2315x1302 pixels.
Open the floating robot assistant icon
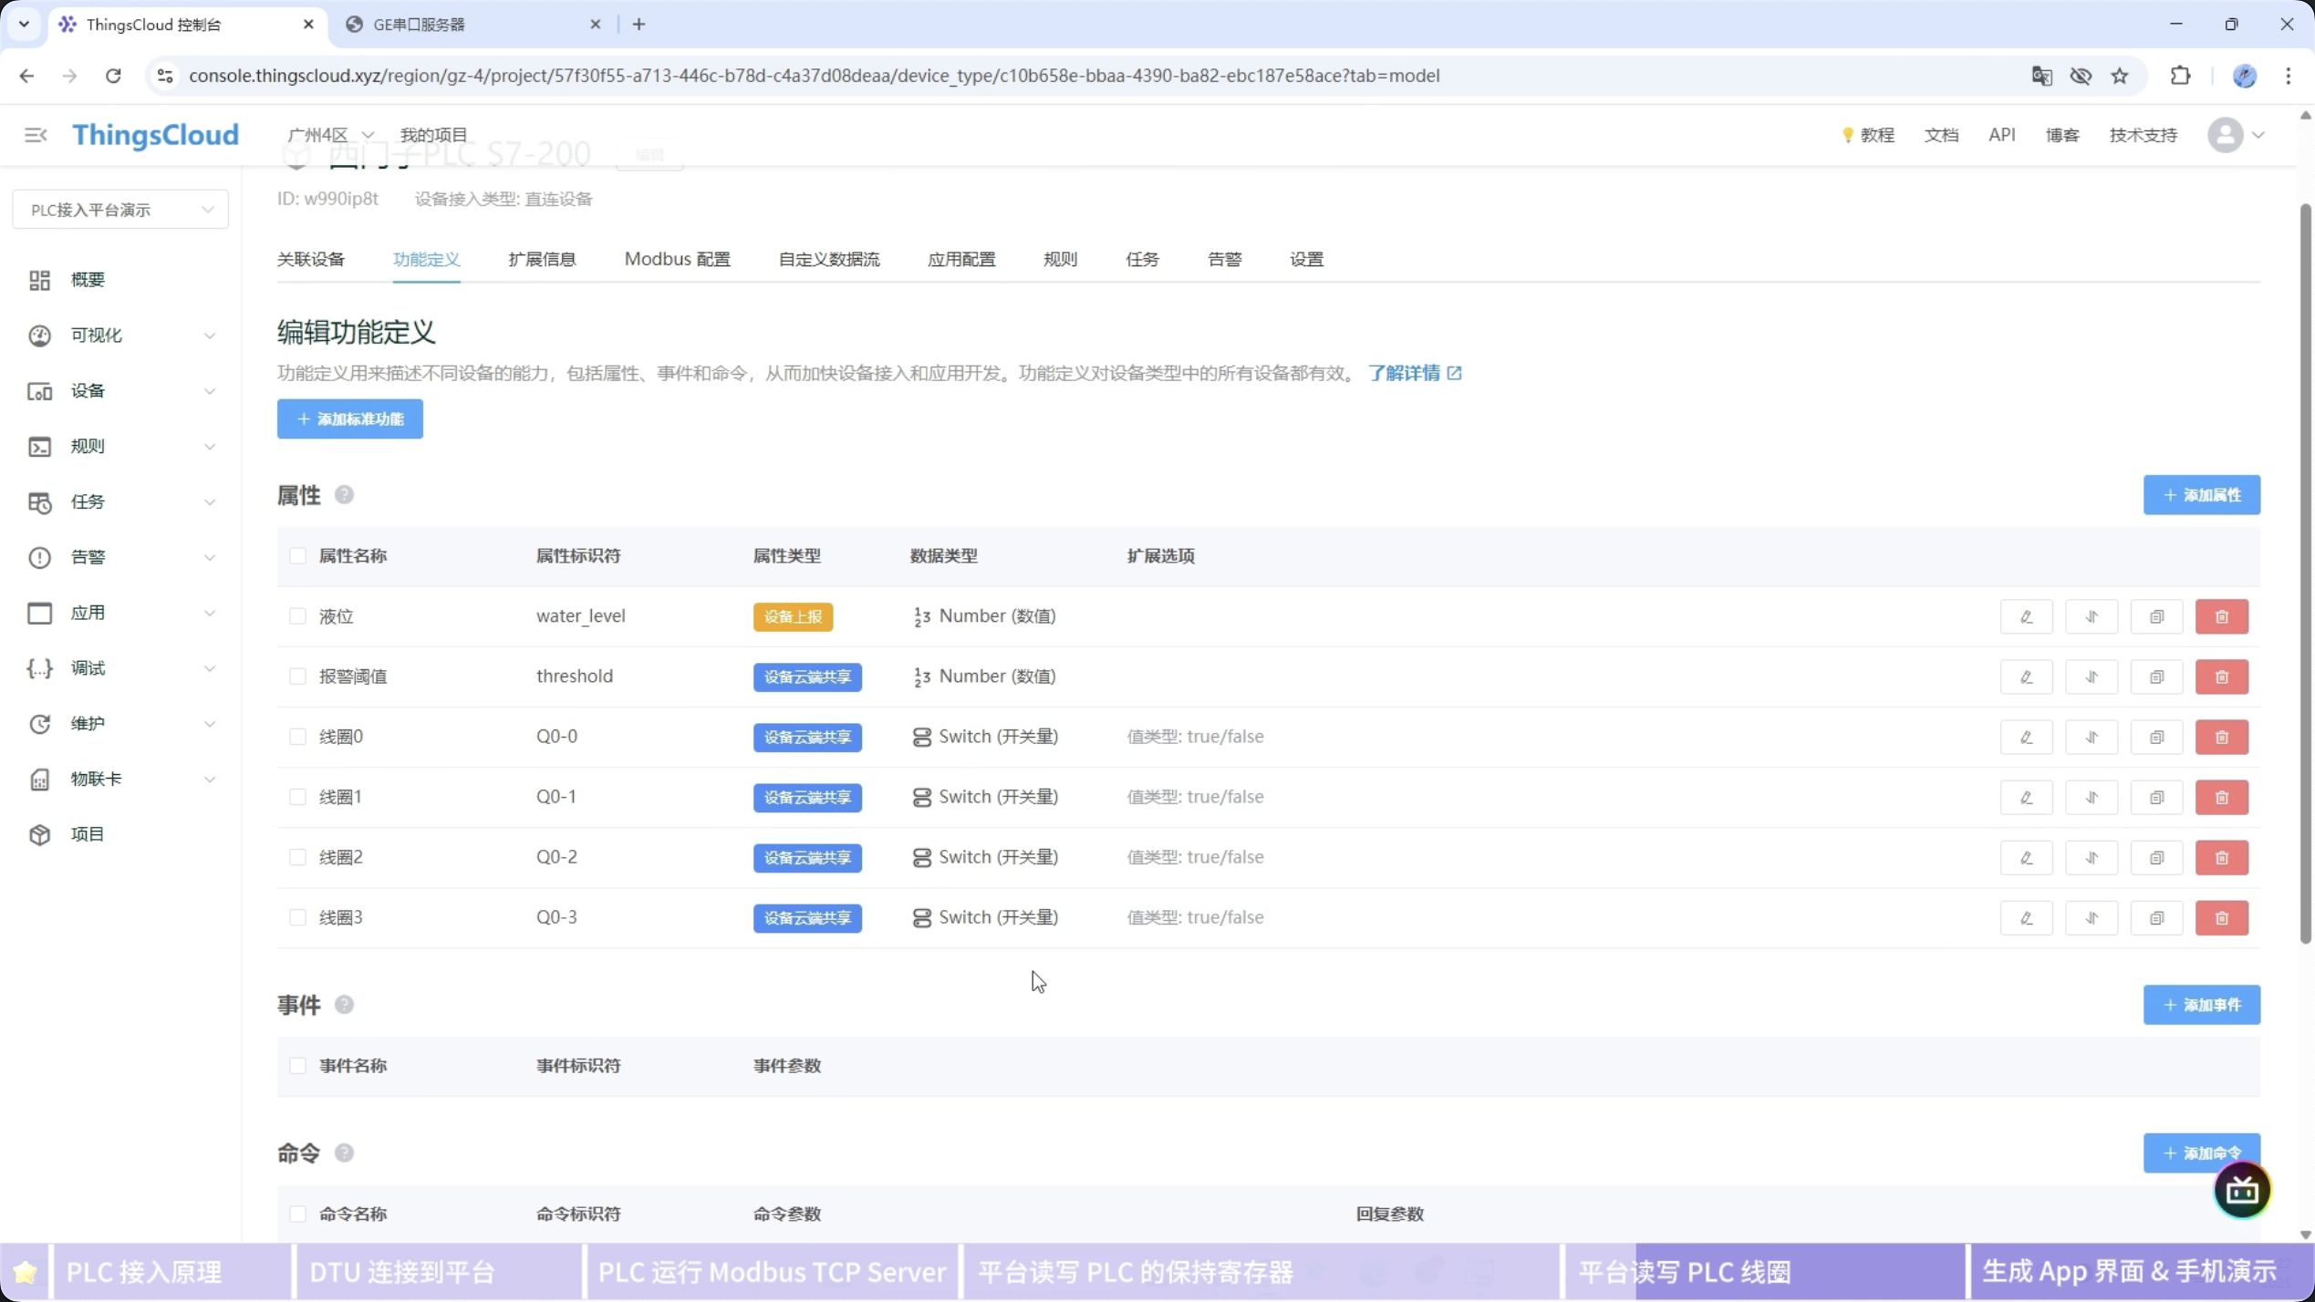pyautogui.click(x=2241, y=1190)
